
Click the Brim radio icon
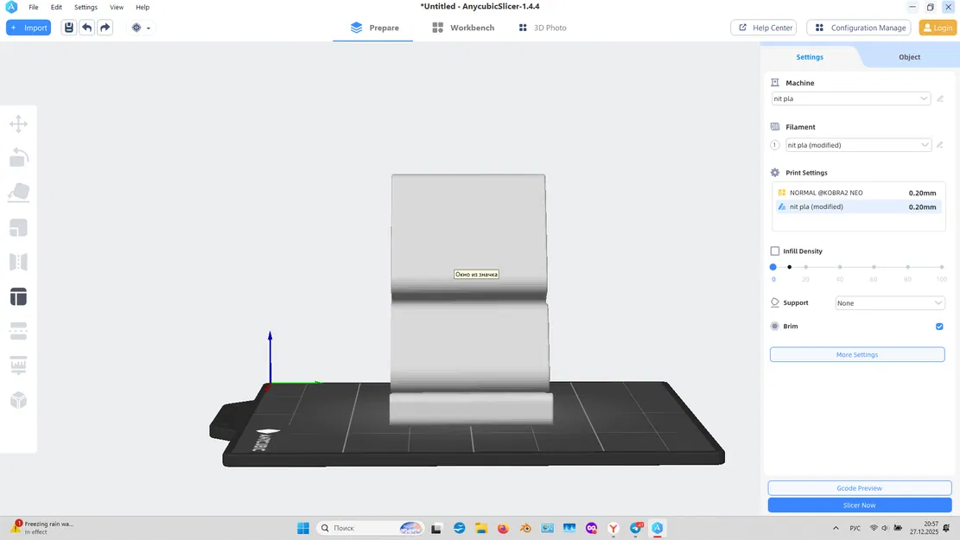tap(775, 327)
